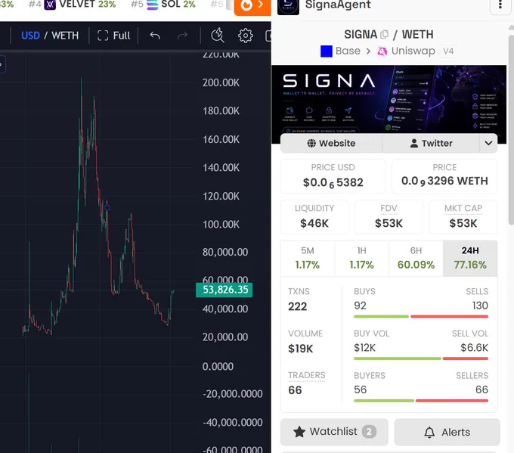514x453 pixels.
Task: Click the Uniswap v4 version badge
Action: pyautogui.click(x=448, y=51)
